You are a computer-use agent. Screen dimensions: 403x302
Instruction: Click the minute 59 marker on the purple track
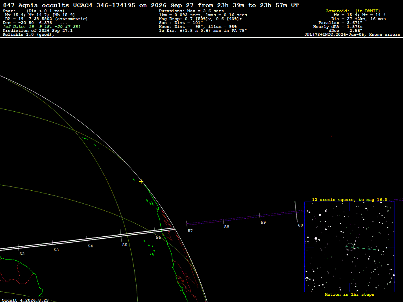(x=260, y=216)
